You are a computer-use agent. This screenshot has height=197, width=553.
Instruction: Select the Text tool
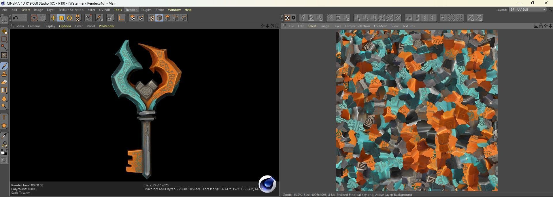[x=4, y=117]
